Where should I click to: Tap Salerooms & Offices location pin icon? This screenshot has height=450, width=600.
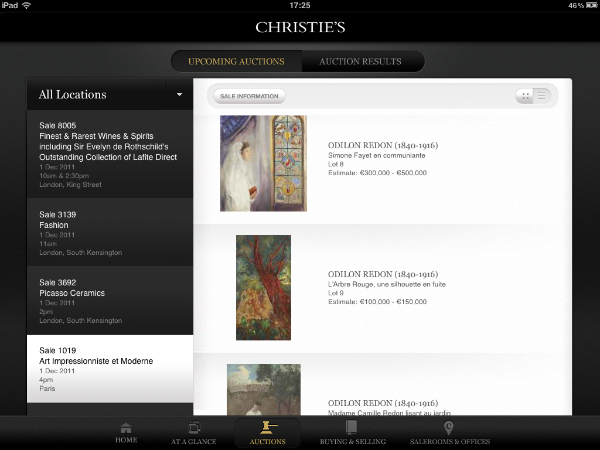(x=449, y=427)
